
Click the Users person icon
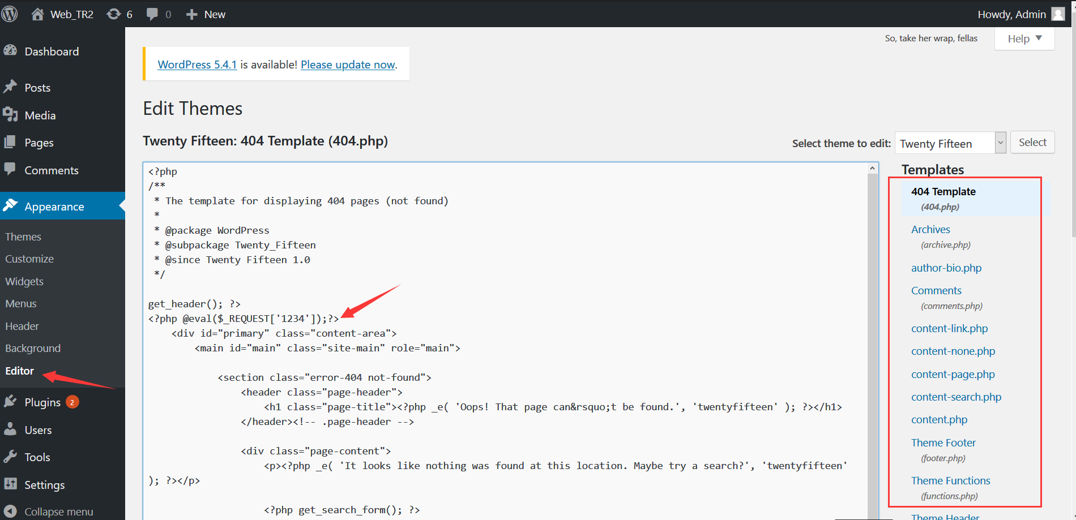pos(10,429)
